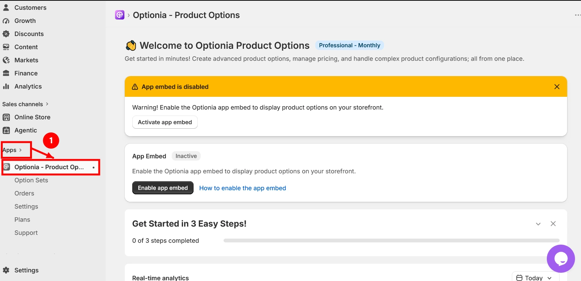
Task: Click the main Settings label at sidebar bottom
Action: (26, 270)
